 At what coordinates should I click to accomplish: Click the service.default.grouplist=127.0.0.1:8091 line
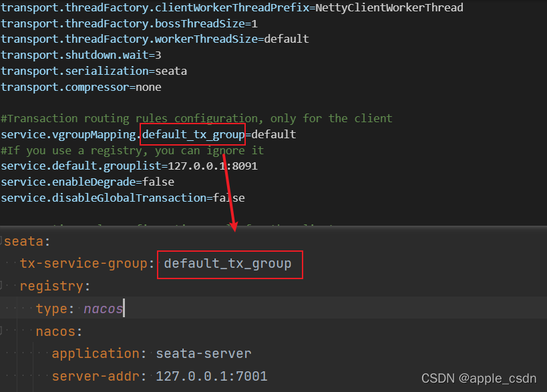click(x=129, y=166)
